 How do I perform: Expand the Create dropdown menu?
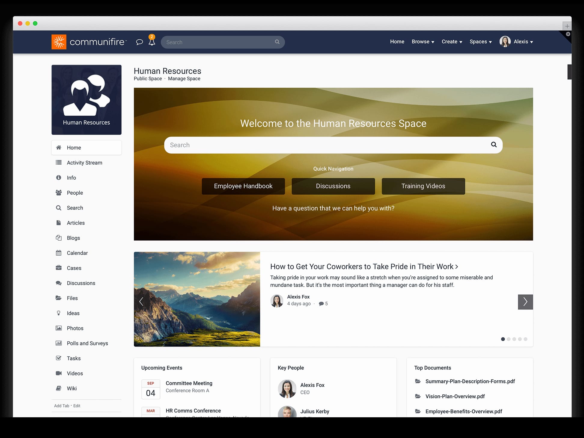coord(452,42)
